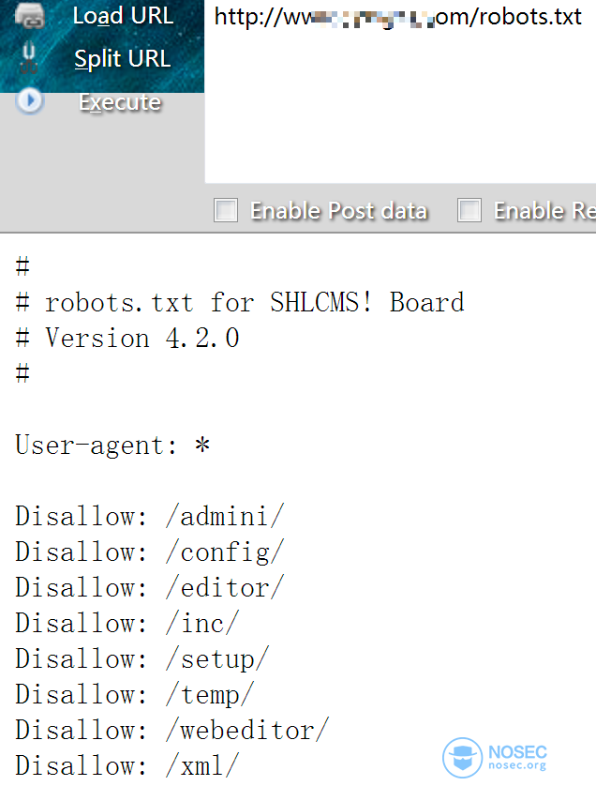The height and width of the screenshot is (801, 596).
Task: Tick the Enable Referrer checkbox
Action: tap(469, 210)
